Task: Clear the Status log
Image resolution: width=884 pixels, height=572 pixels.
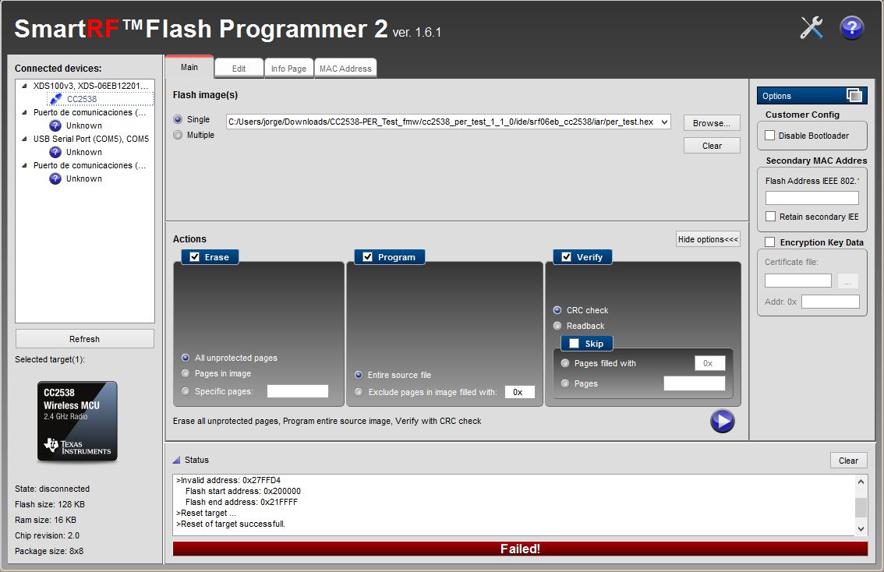Action: [x=848, y=461]
